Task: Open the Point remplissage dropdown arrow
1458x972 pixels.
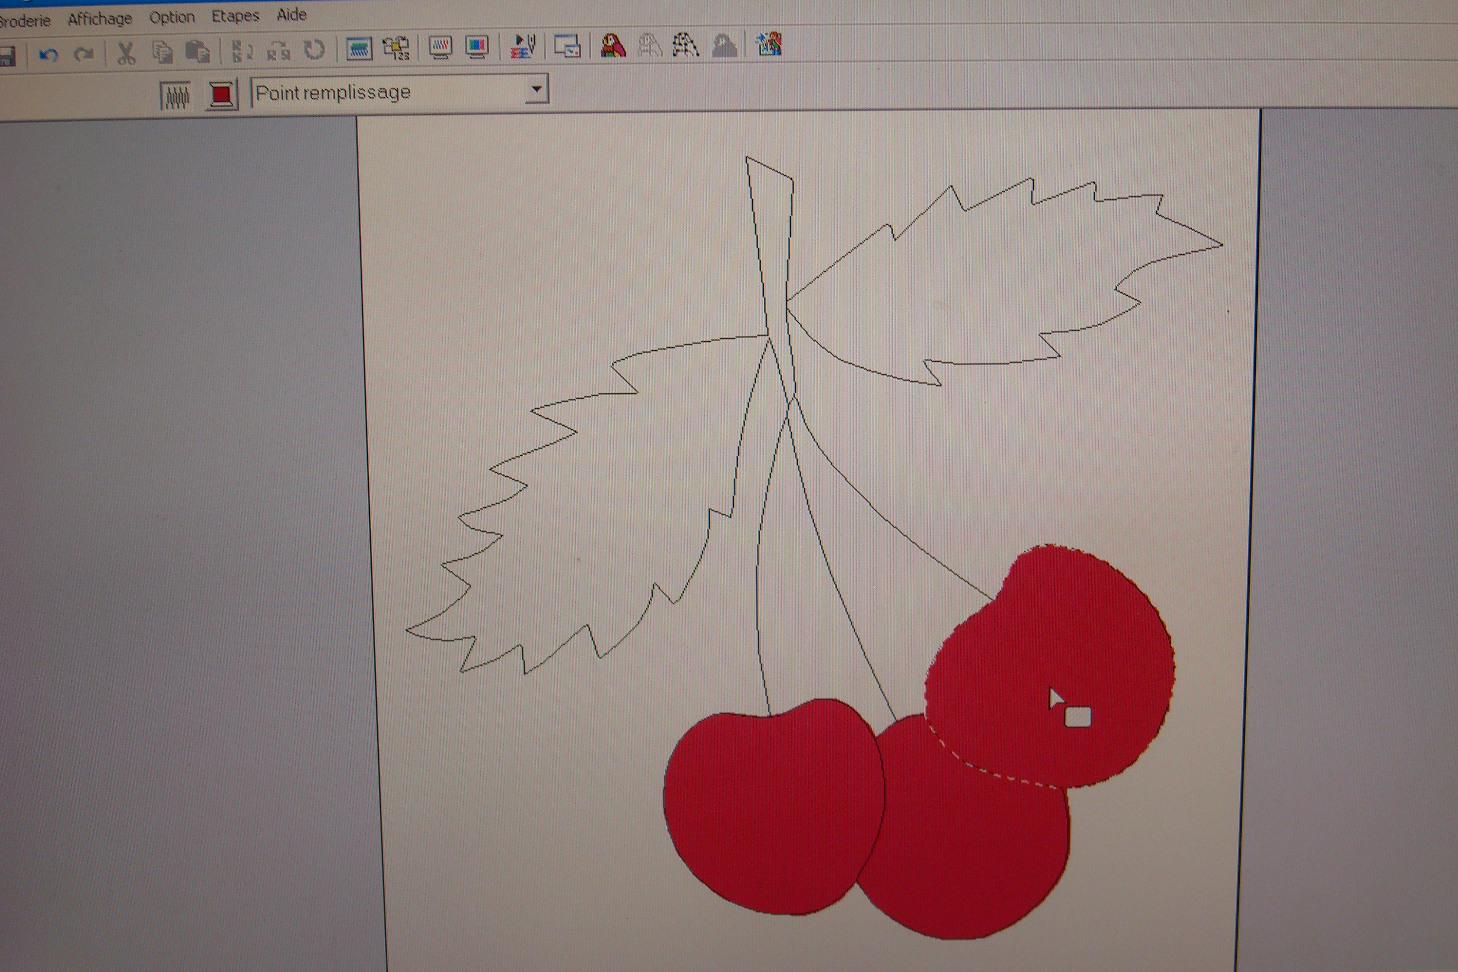Action: 536,89
